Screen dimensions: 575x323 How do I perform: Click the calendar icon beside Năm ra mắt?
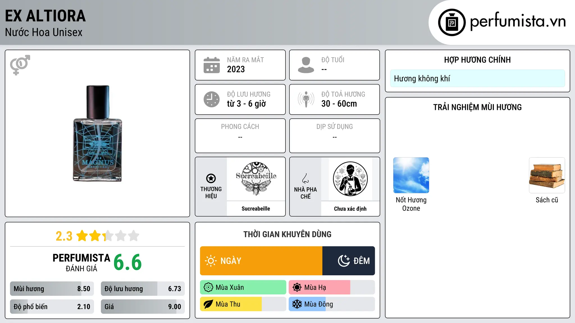(x=212, y=65)
